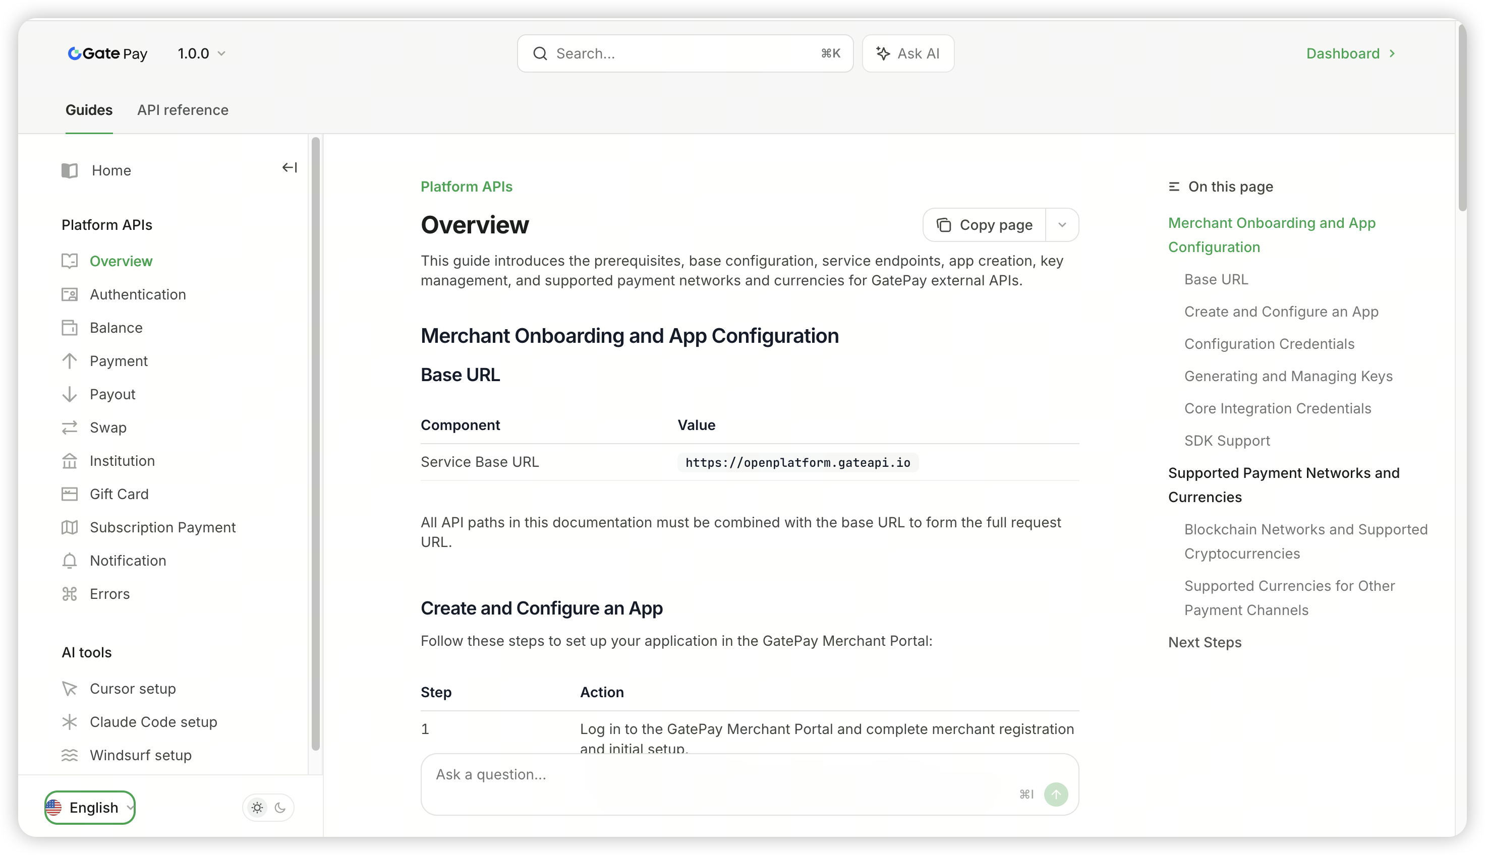Viewport: 1485px width, 855px height.
Task: Submit question with green arrow button
Action: click(1056, 795)
